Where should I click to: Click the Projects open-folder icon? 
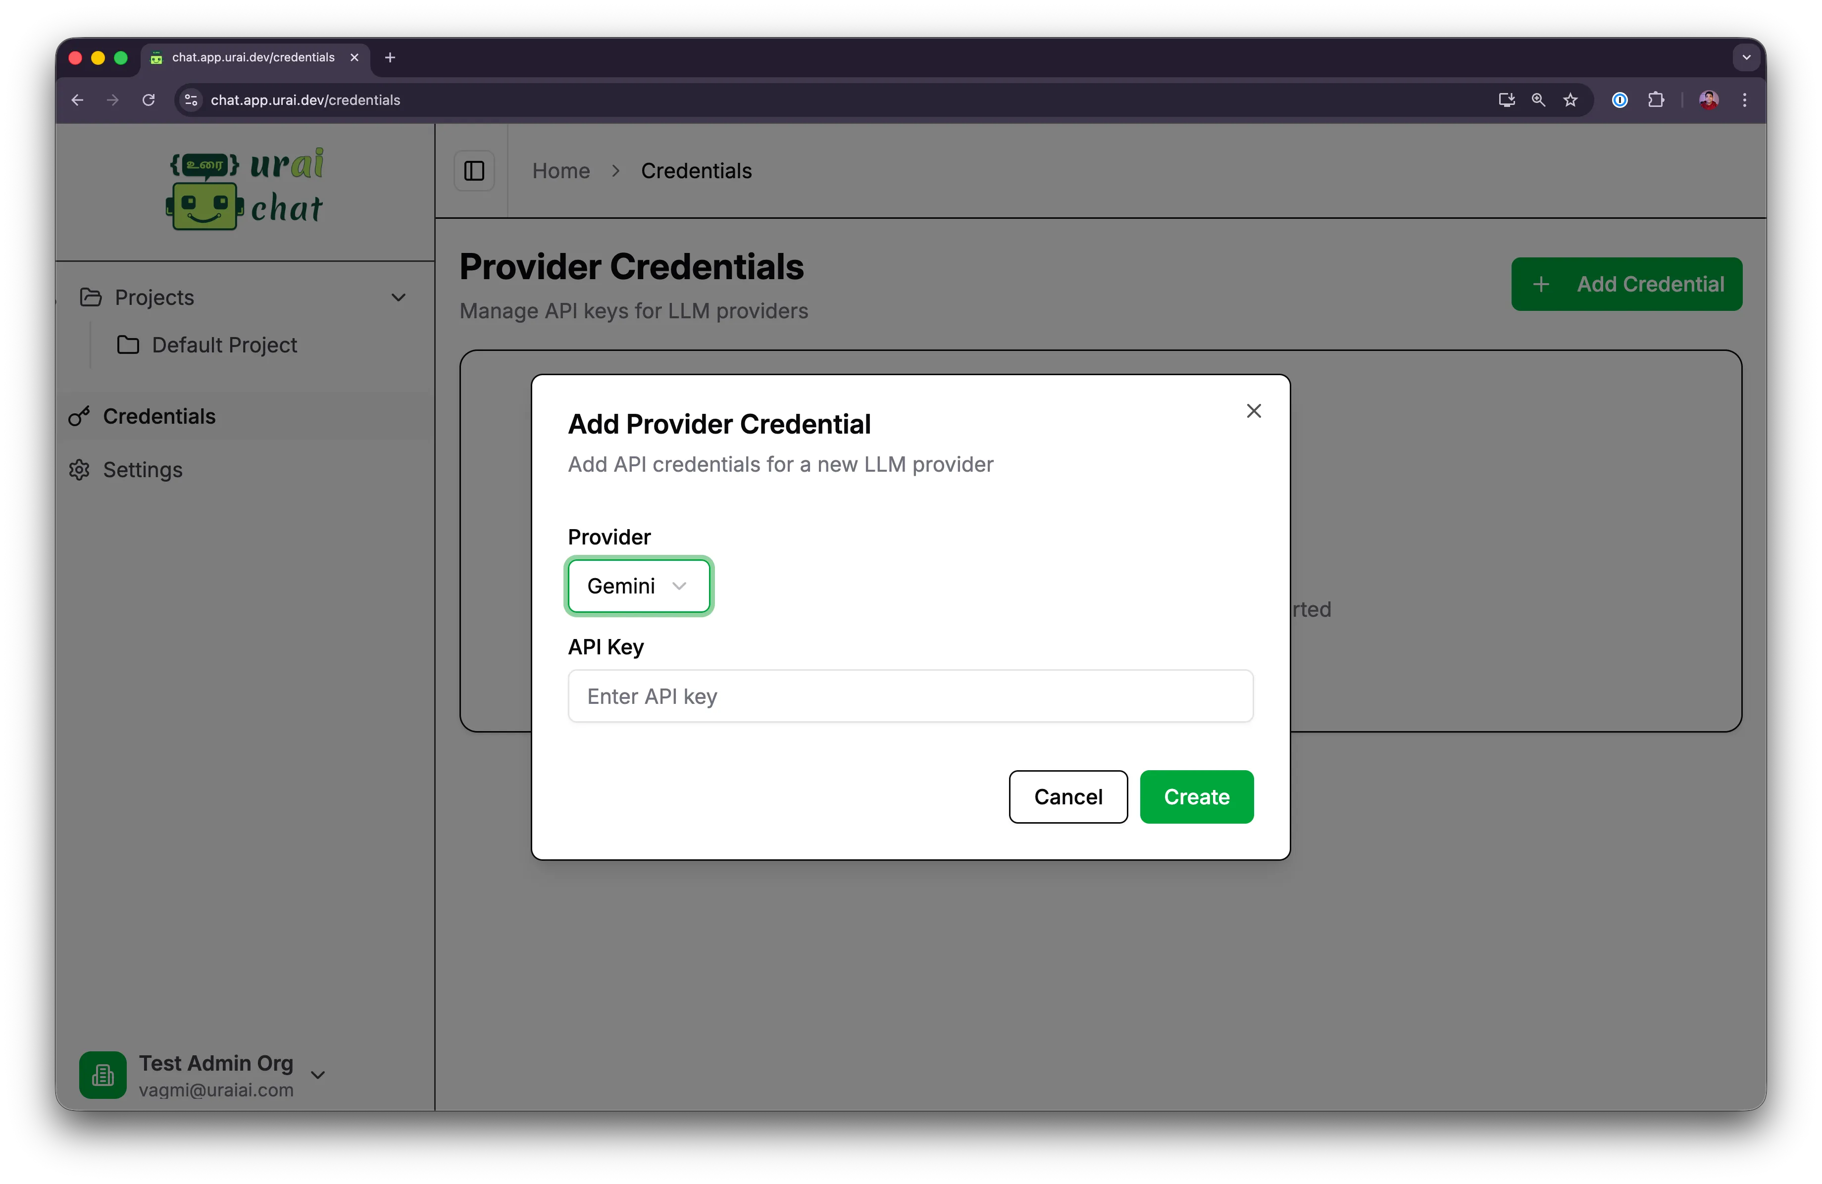point(90,297)
